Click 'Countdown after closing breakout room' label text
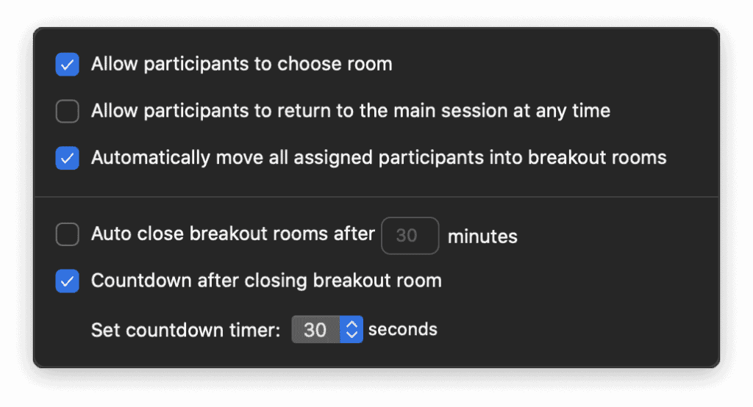The width and height of the screenshot is (753, 407). [266, 281]
